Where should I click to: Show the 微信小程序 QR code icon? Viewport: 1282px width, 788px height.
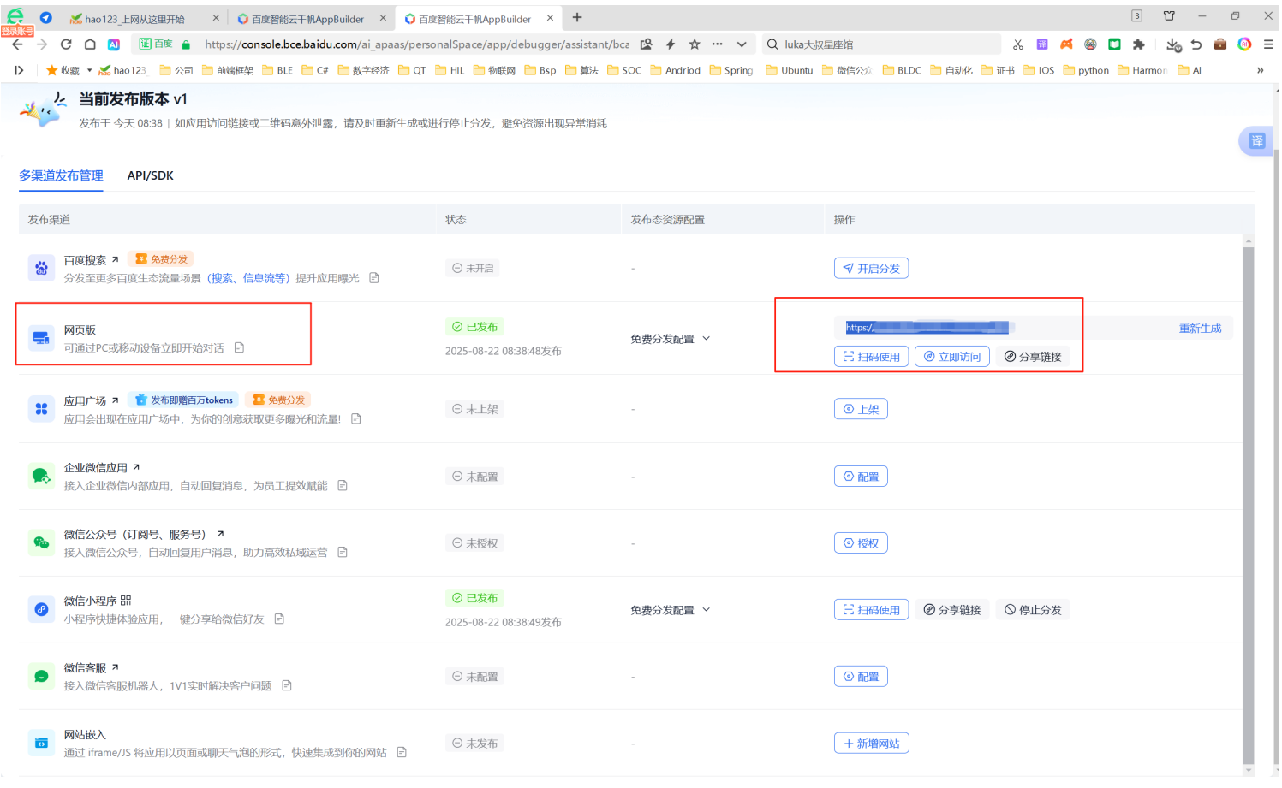coord(126,601)
